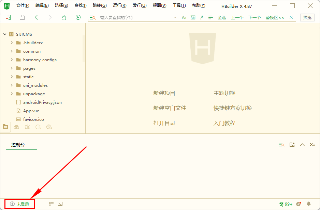The height and width of the screenshot is (210, 320).
Task: Click the project manager folder tab icon
Action: 5,127
